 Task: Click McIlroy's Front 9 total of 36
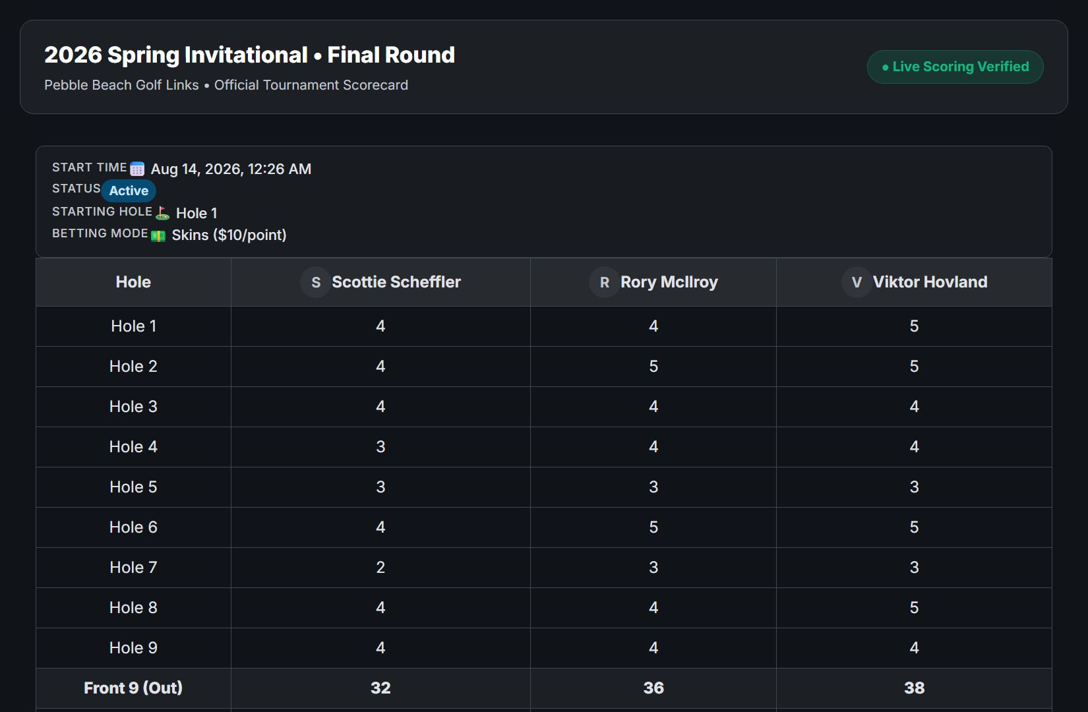(653, 688)
